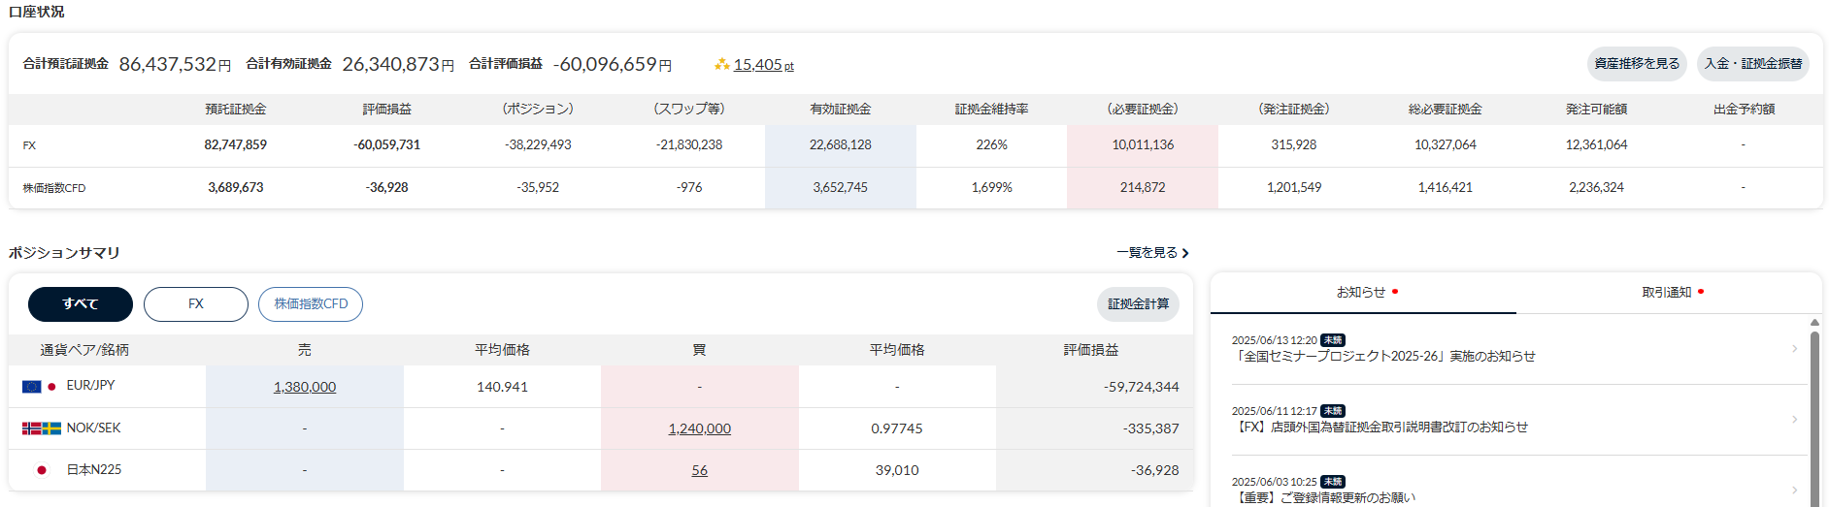Select the すべて position filter
Screen dimensions: 1829x507
[x=81, y=304]
